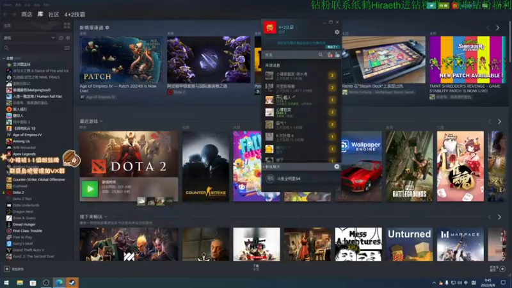The width and height of the screenshot is (512, 288).
Task: Open friends list settings gear
Action: click(337, 32)
